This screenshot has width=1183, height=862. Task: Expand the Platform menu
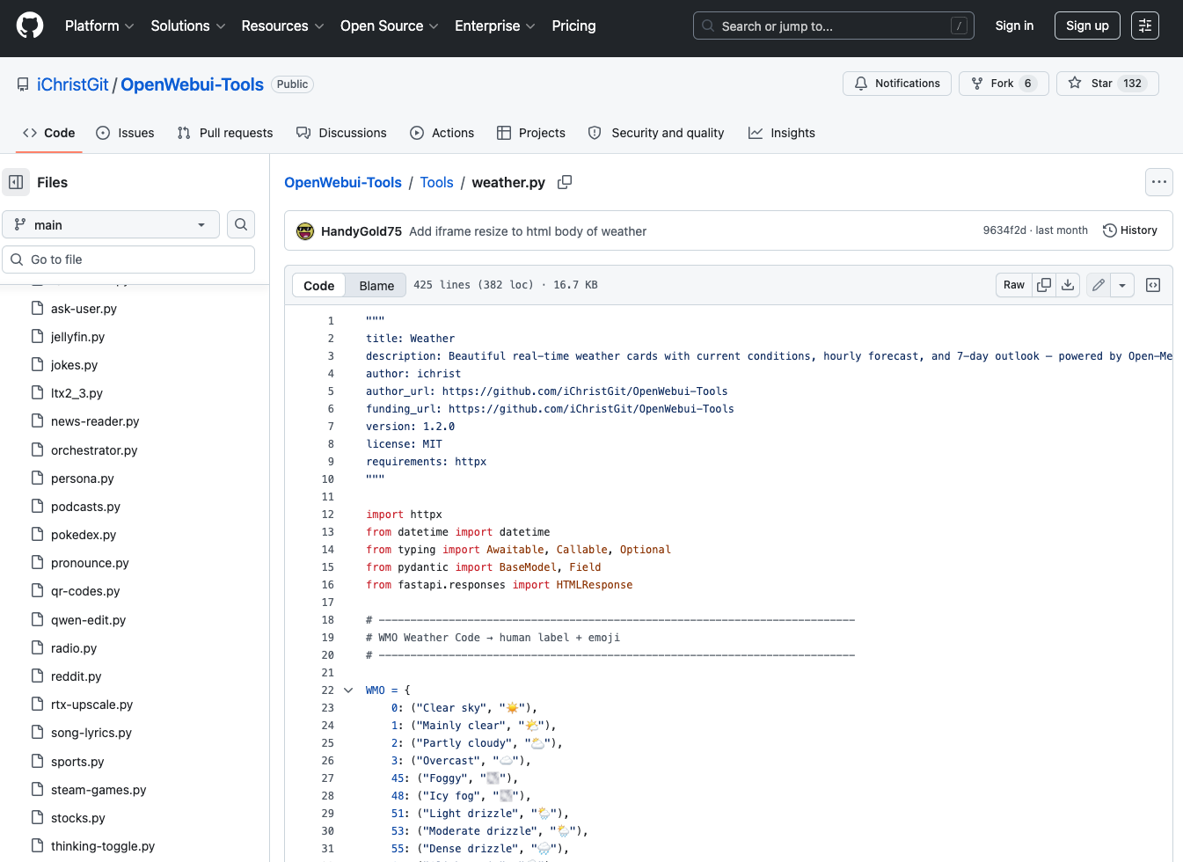click(99, 26)
